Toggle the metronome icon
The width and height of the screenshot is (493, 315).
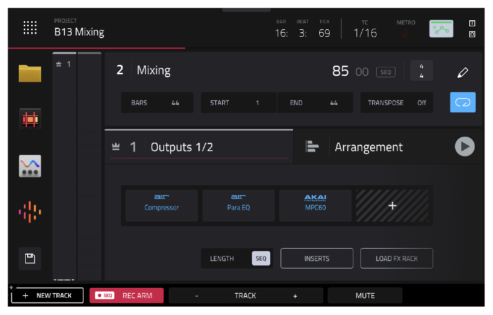pyautogui.click(x=405, y=33)
